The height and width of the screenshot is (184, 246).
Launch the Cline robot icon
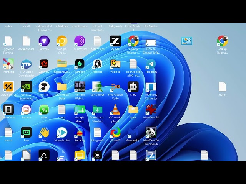tap(133, 87)
